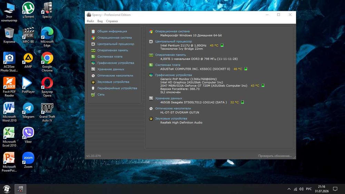The width and height of the screenshot is (345, 194).
Task: Select Операционная система in sidebar
Action: coord(115,38)
